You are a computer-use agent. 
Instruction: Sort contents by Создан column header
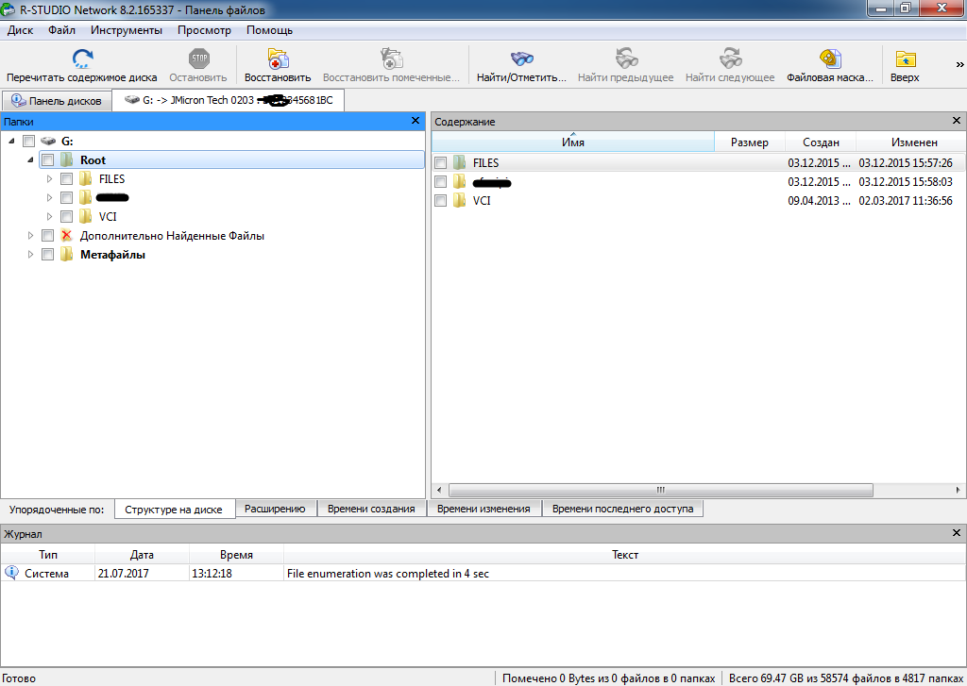pos(821,142)
